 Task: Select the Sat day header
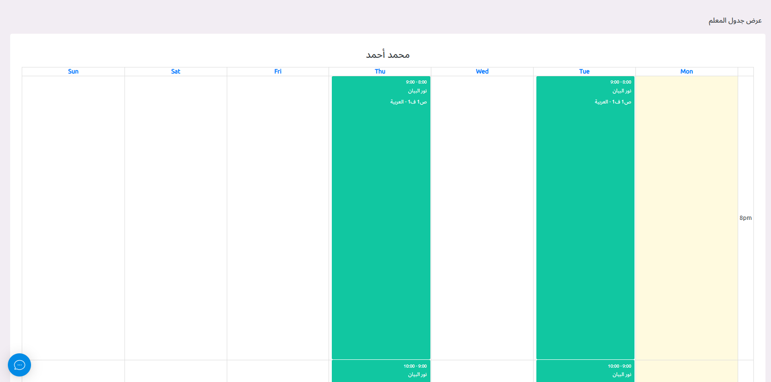[175, 72]
